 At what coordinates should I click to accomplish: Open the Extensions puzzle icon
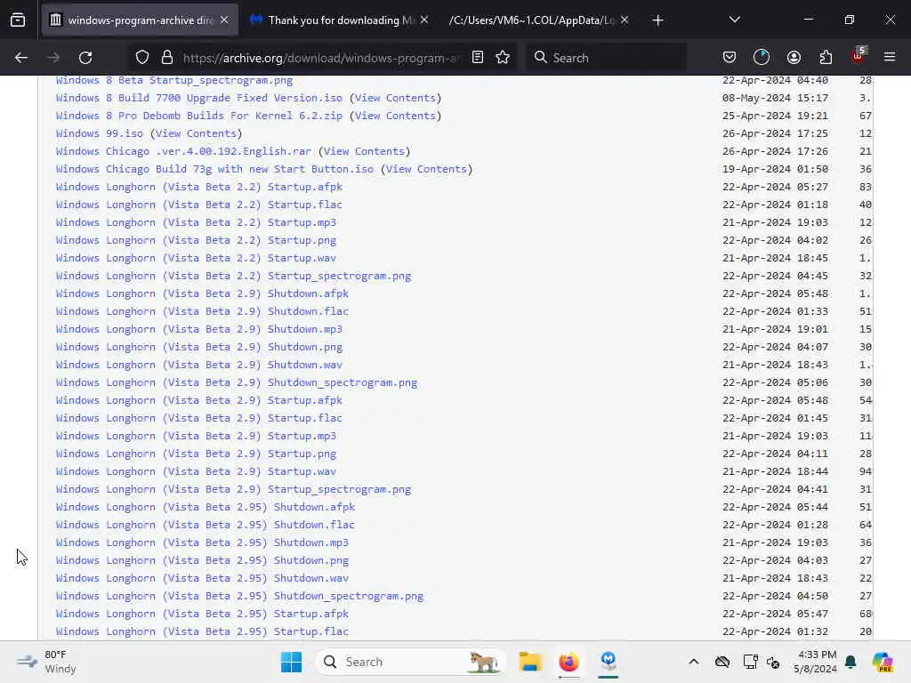click(826, 58)
